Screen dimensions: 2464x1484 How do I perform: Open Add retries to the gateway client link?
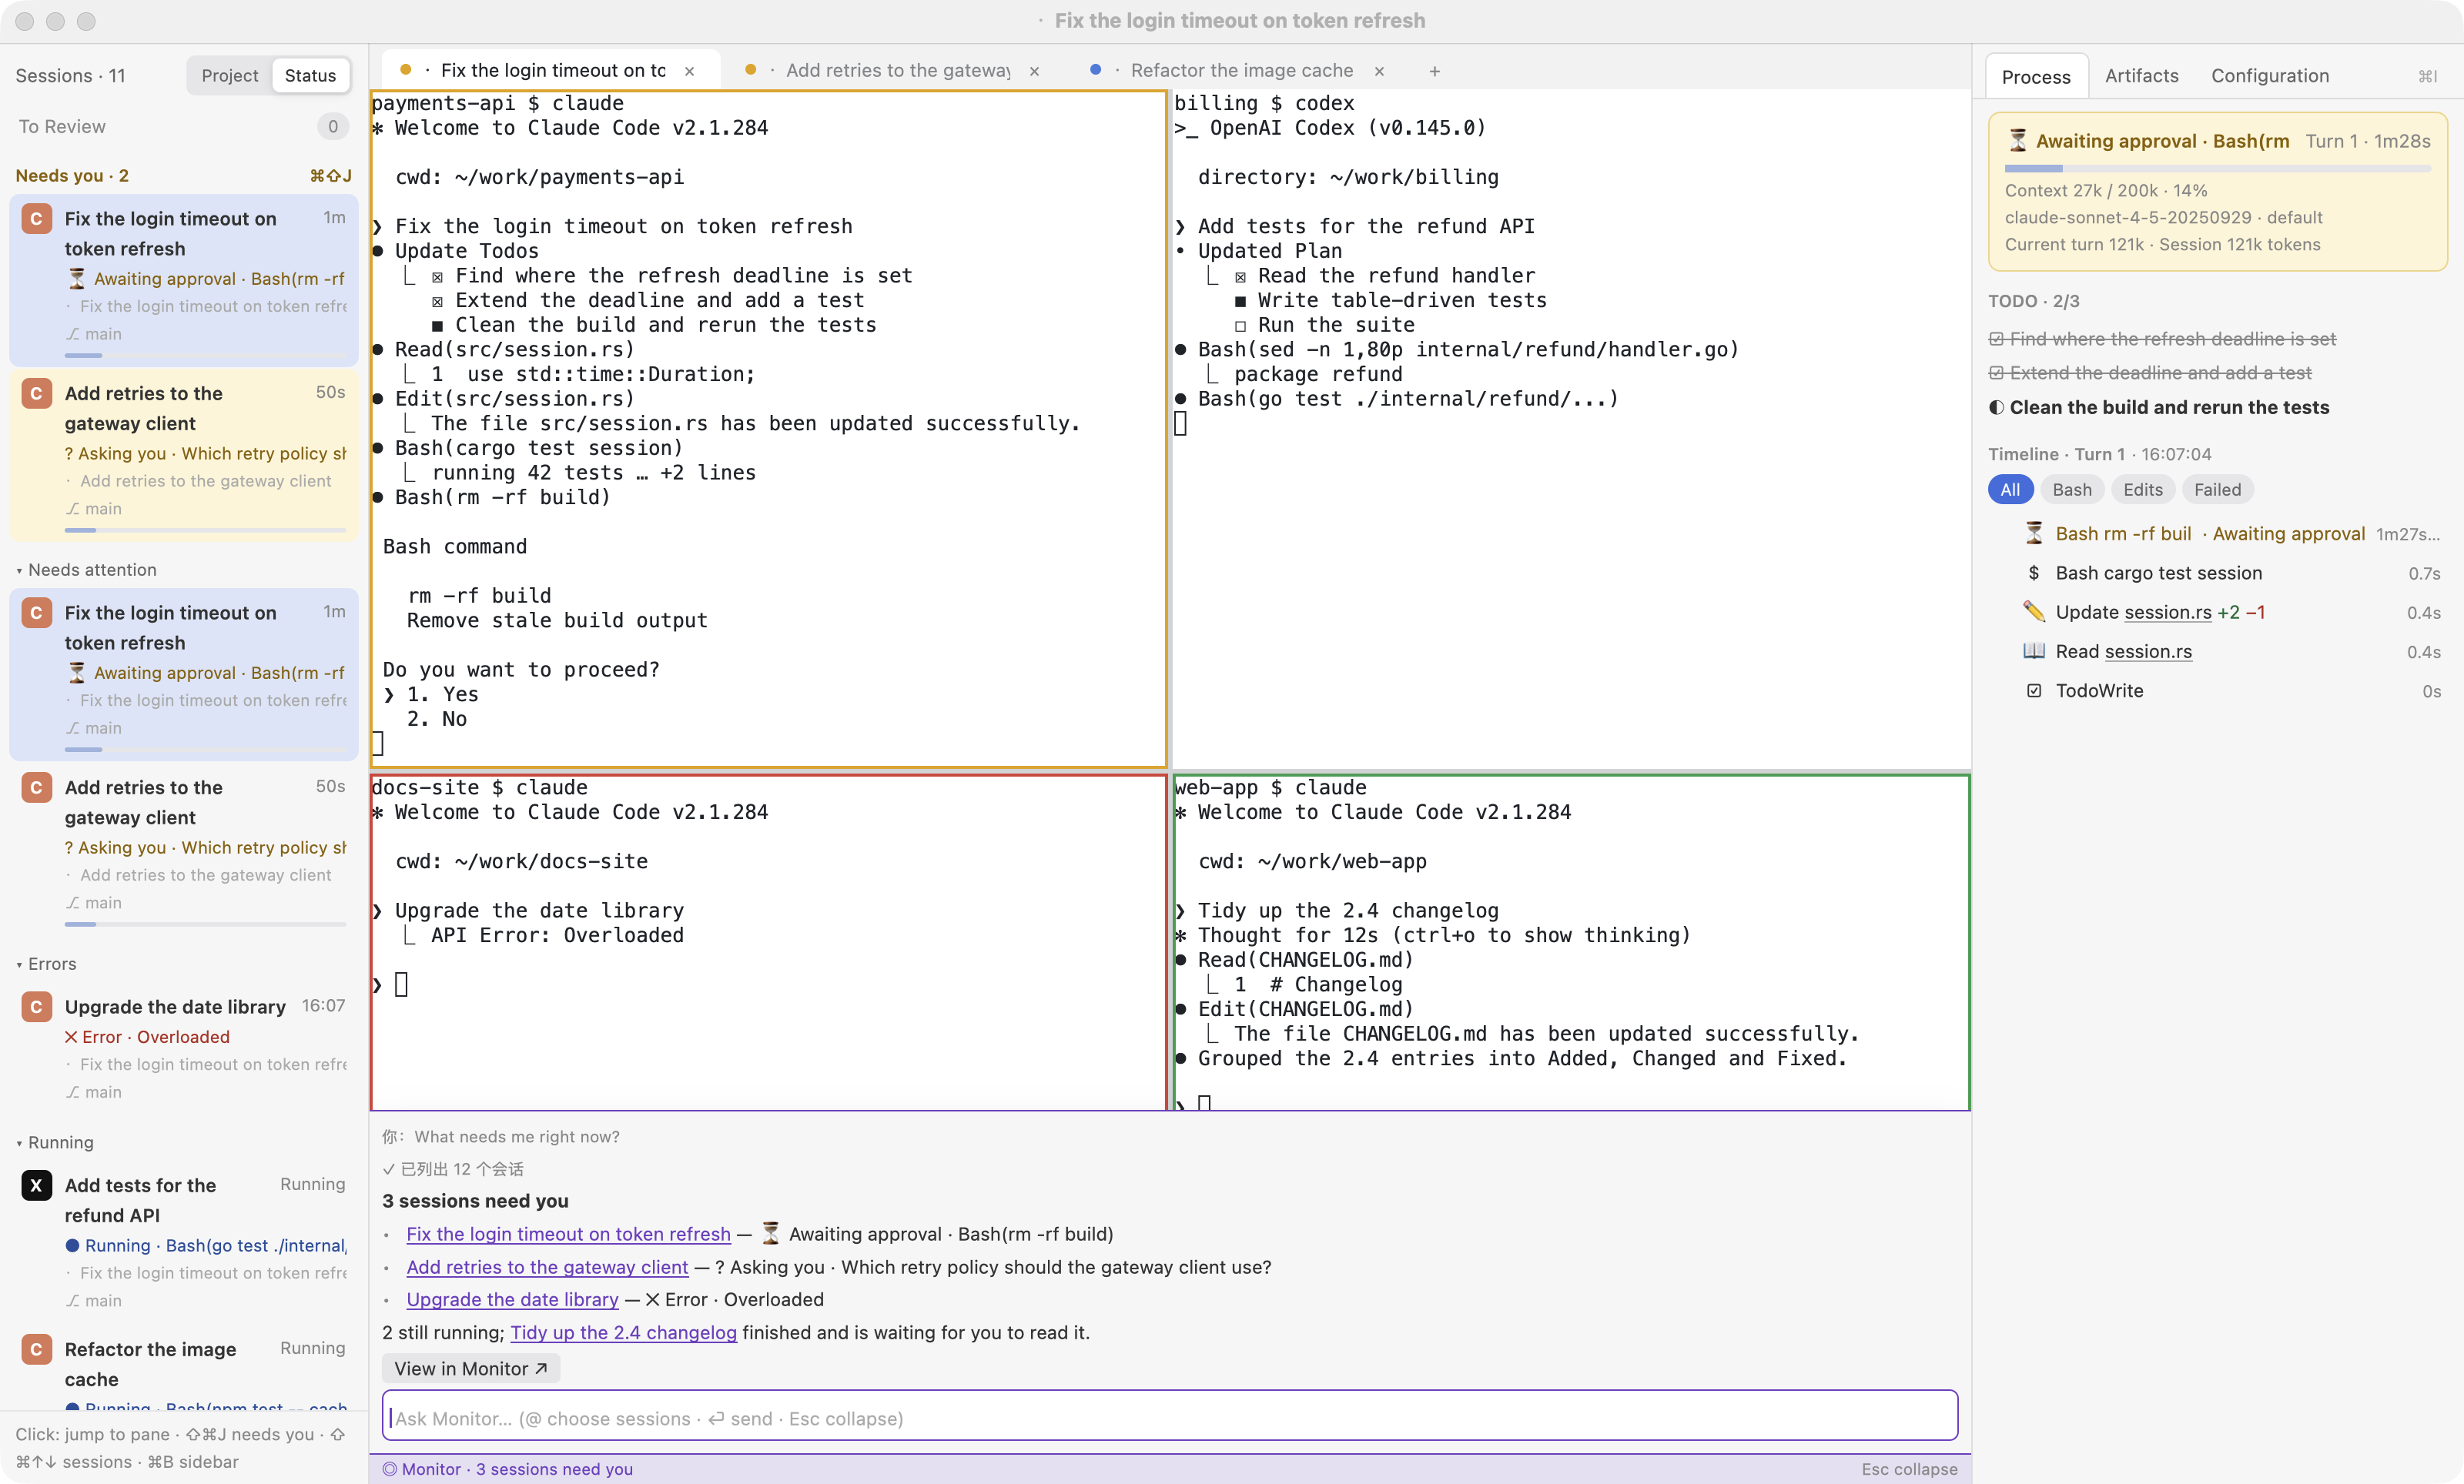point(547,1267)
